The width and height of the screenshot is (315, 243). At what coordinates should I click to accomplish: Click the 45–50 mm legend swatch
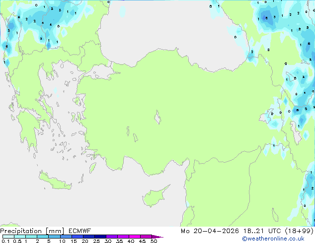[x=146, y=237]
